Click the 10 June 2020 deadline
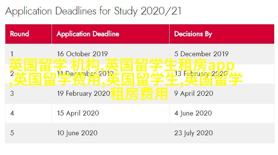The height and width of the screenshot is (155, 278). point(77,133)
